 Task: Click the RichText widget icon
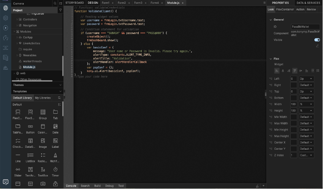[55, 156]
